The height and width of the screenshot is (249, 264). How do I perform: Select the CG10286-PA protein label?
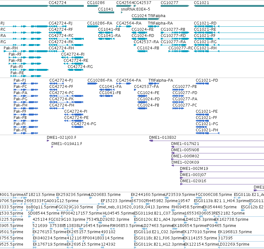coord(100,80)
